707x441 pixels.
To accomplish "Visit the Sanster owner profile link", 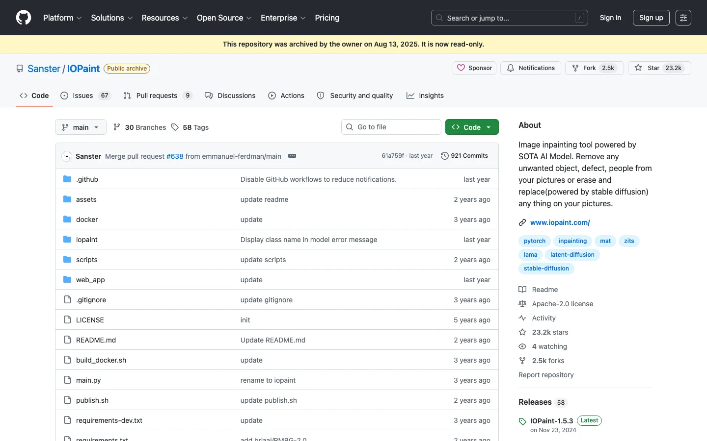I will click(44, 69).
